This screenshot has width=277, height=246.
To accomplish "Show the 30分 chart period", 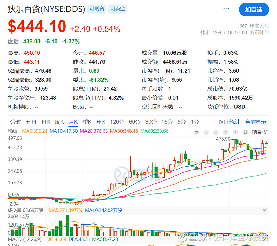I will [151, 122].
